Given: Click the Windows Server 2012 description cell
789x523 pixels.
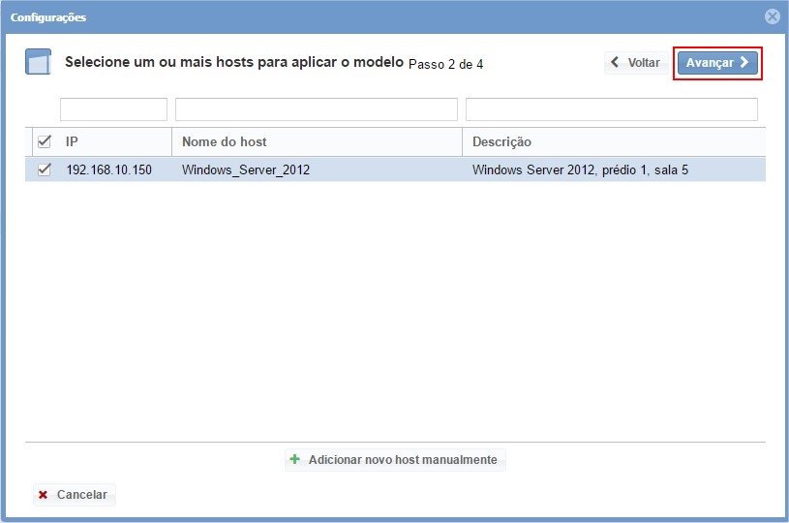Looking at the screenshot, I should [x=580, y=170].
